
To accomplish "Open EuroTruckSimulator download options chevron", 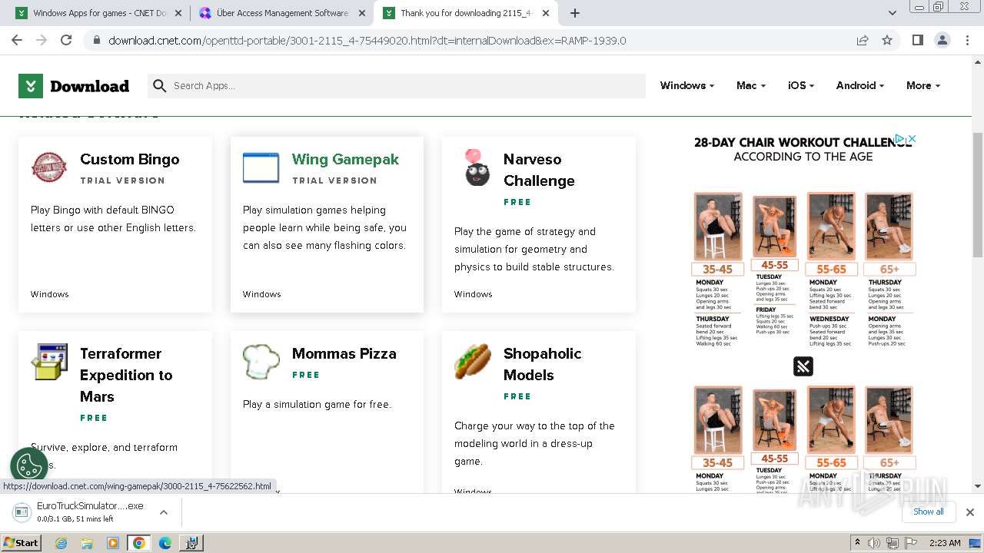I will coord(163,512).
